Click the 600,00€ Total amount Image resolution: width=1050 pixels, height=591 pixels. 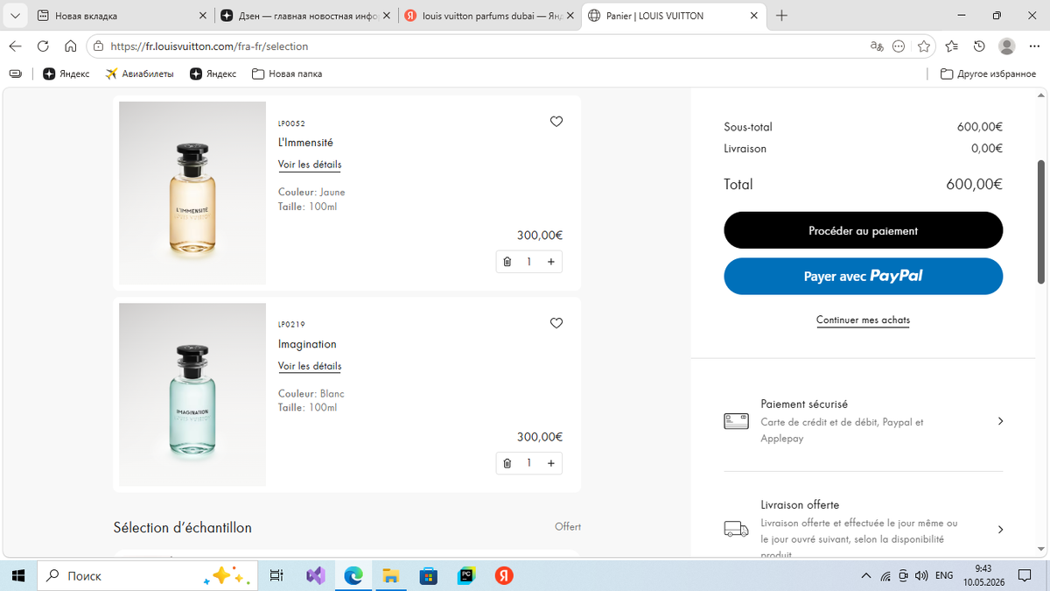974,185
